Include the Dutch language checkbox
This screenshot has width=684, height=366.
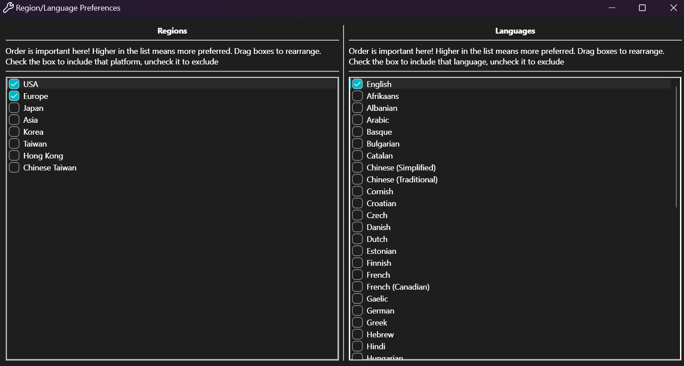(357, 239)
